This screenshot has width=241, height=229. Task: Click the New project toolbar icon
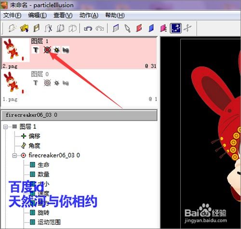(x=12, y=28)
